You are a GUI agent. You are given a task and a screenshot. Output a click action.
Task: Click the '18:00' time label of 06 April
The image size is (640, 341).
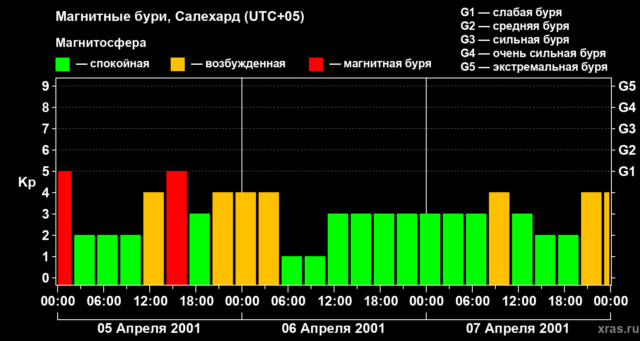(x=380, y=301)
